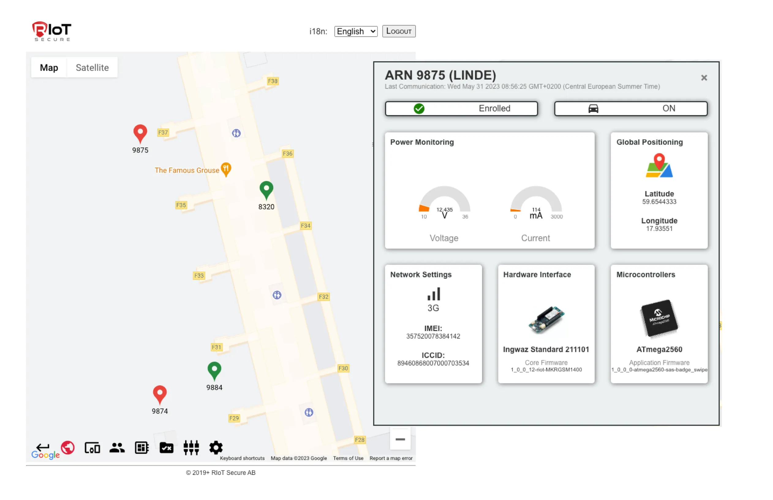Open the folder with check and cross icon
This screenshot has width=773, height=500.
pyautogui.click(x=166, y=448)
